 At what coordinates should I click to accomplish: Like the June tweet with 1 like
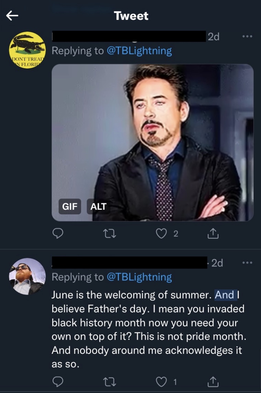161,382
